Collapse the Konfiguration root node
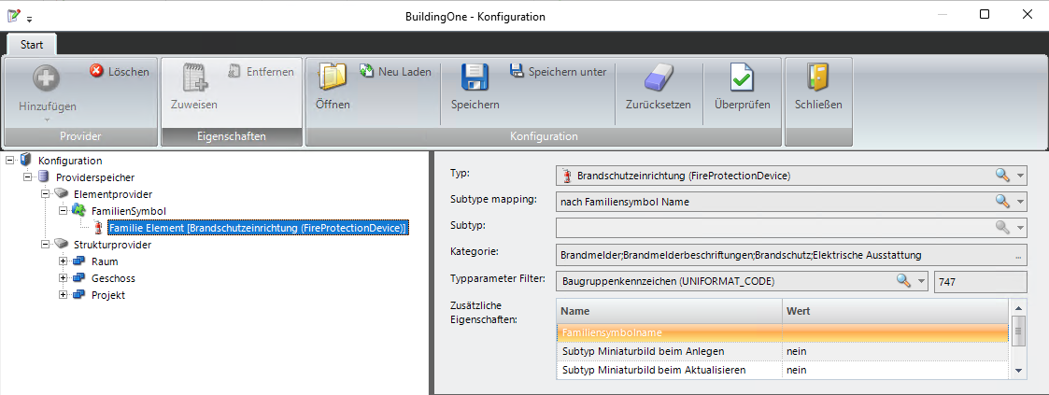1049x395 pixels. click(10, 161)
